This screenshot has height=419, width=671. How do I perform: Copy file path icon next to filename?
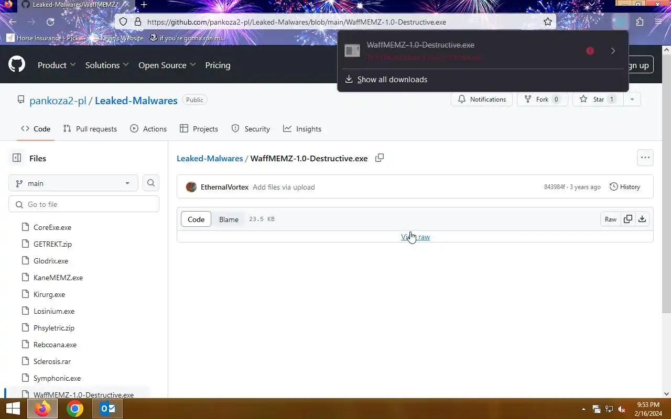tap(380, 158)
